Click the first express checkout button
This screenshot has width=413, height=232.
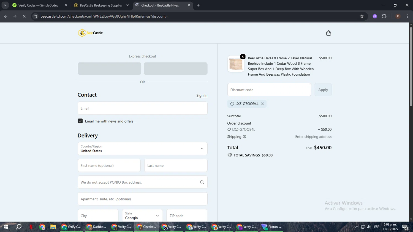click(x=109, y=68)
